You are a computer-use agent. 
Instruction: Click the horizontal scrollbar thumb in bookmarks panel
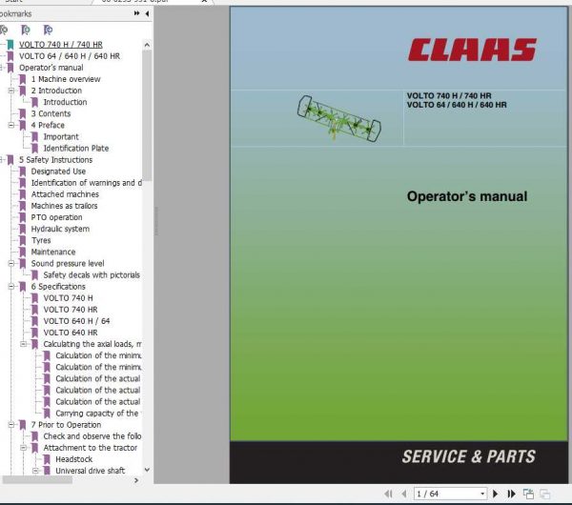[x=37, y=480]
